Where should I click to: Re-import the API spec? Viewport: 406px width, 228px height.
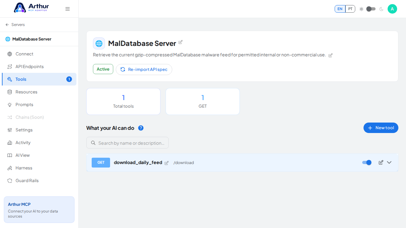pos(144,69)
